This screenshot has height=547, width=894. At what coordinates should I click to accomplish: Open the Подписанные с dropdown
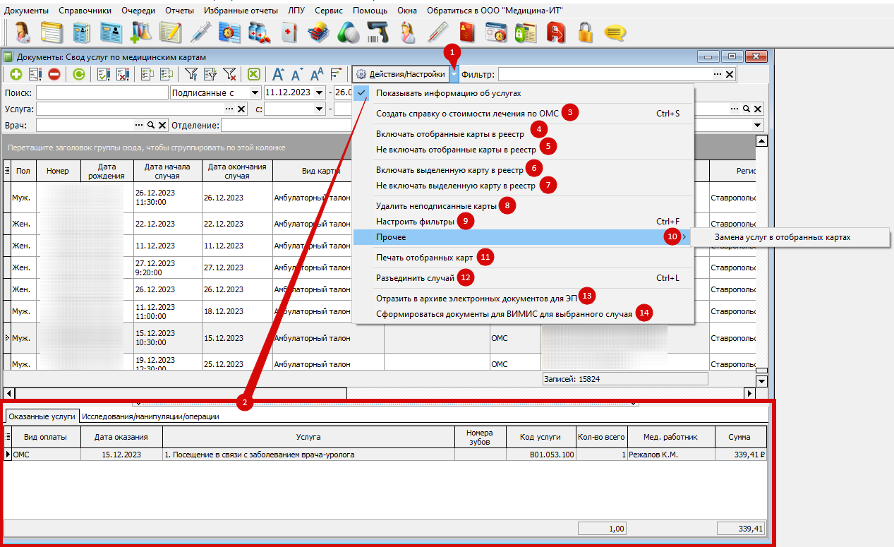254,92
